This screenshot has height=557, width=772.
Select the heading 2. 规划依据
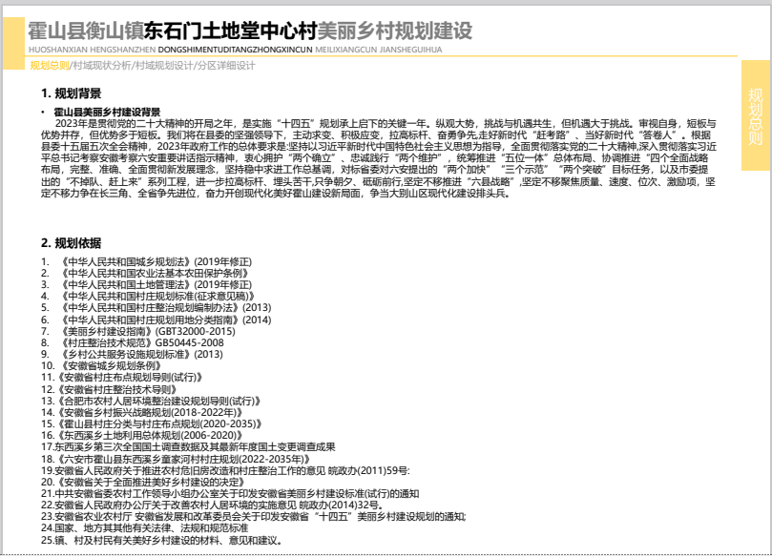[72, 242]
